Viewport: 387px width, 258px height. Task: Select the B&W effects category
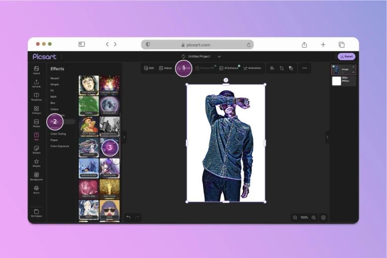coord(53,97)
